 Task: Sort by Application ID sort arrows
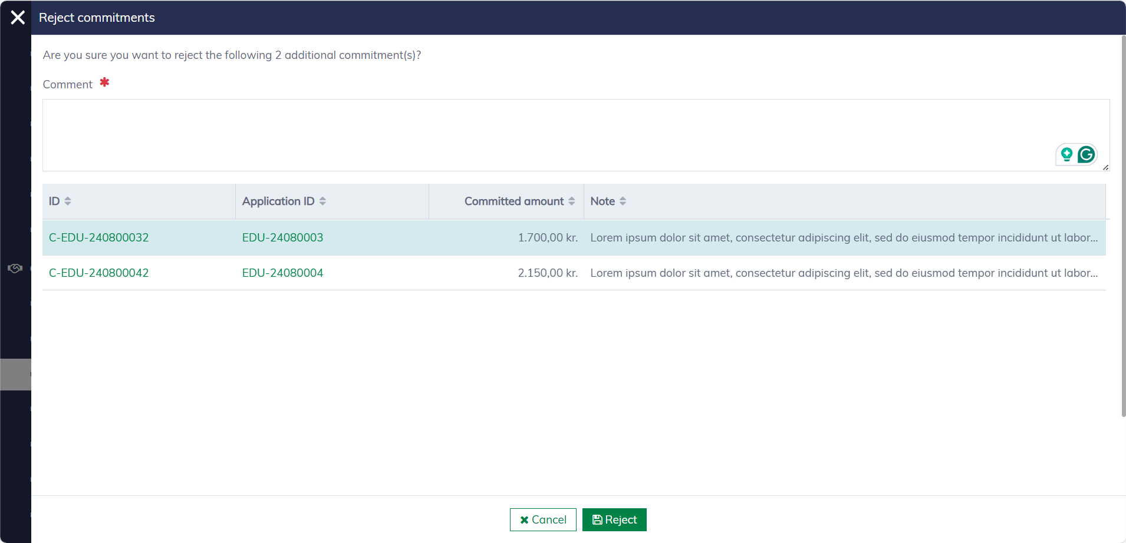[322, 201]
